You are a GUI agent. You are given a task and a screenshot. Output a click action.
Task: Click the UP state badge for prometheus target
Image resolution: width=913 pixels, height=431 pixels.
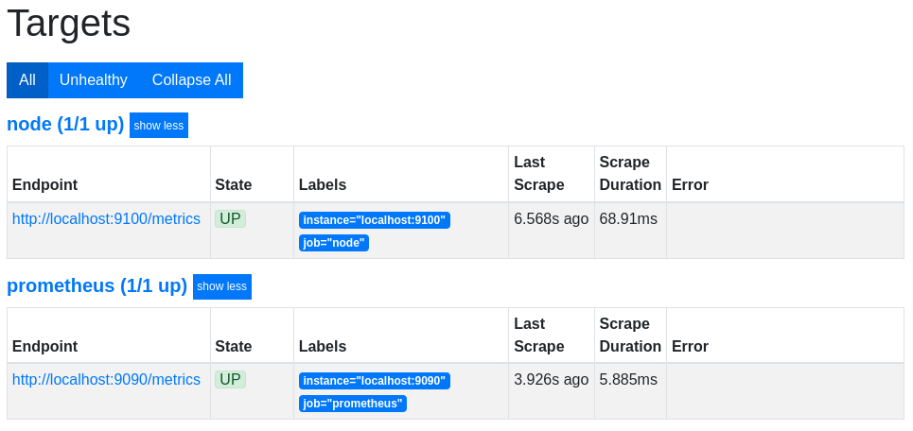pos(230,380)
